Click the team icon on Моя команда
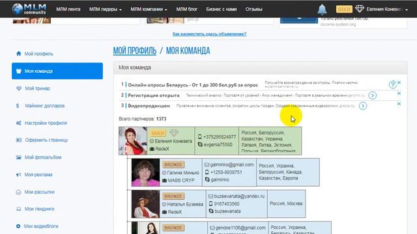417x234 pixels. tap(19, 71)
